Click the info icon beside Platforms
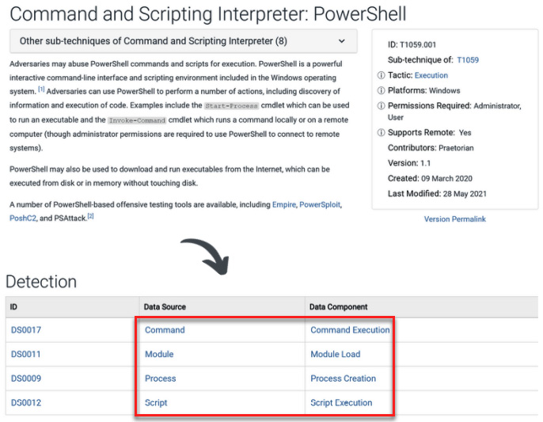 (381, 90)
